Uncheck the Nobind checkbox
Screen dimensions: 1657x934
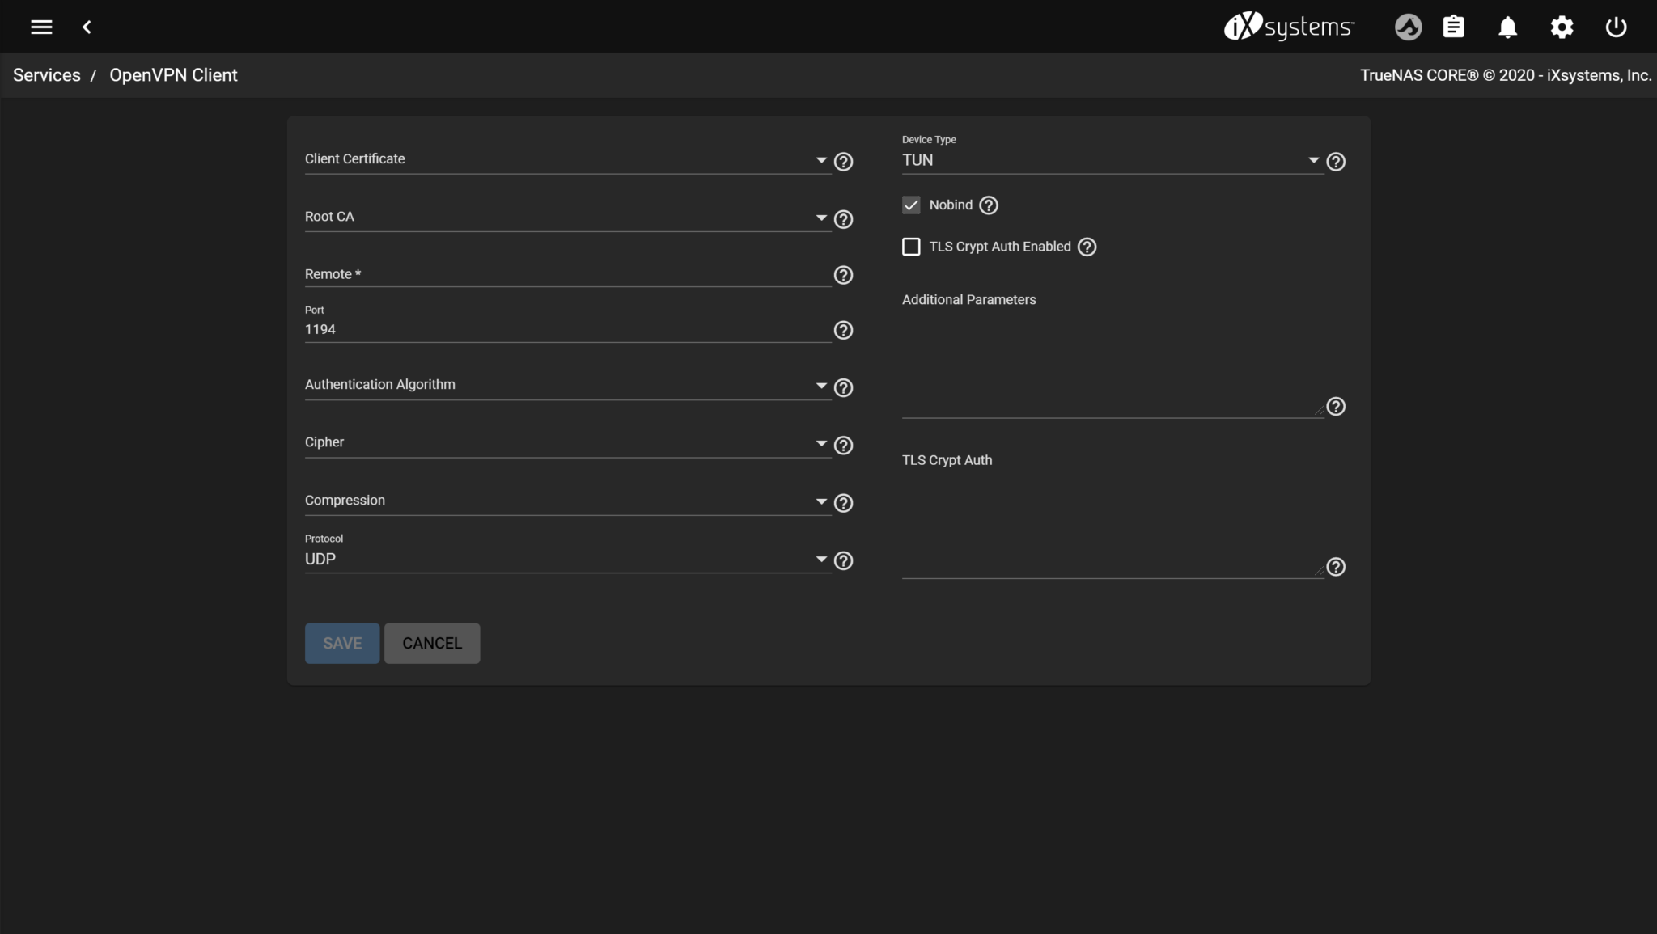[911, 205]
